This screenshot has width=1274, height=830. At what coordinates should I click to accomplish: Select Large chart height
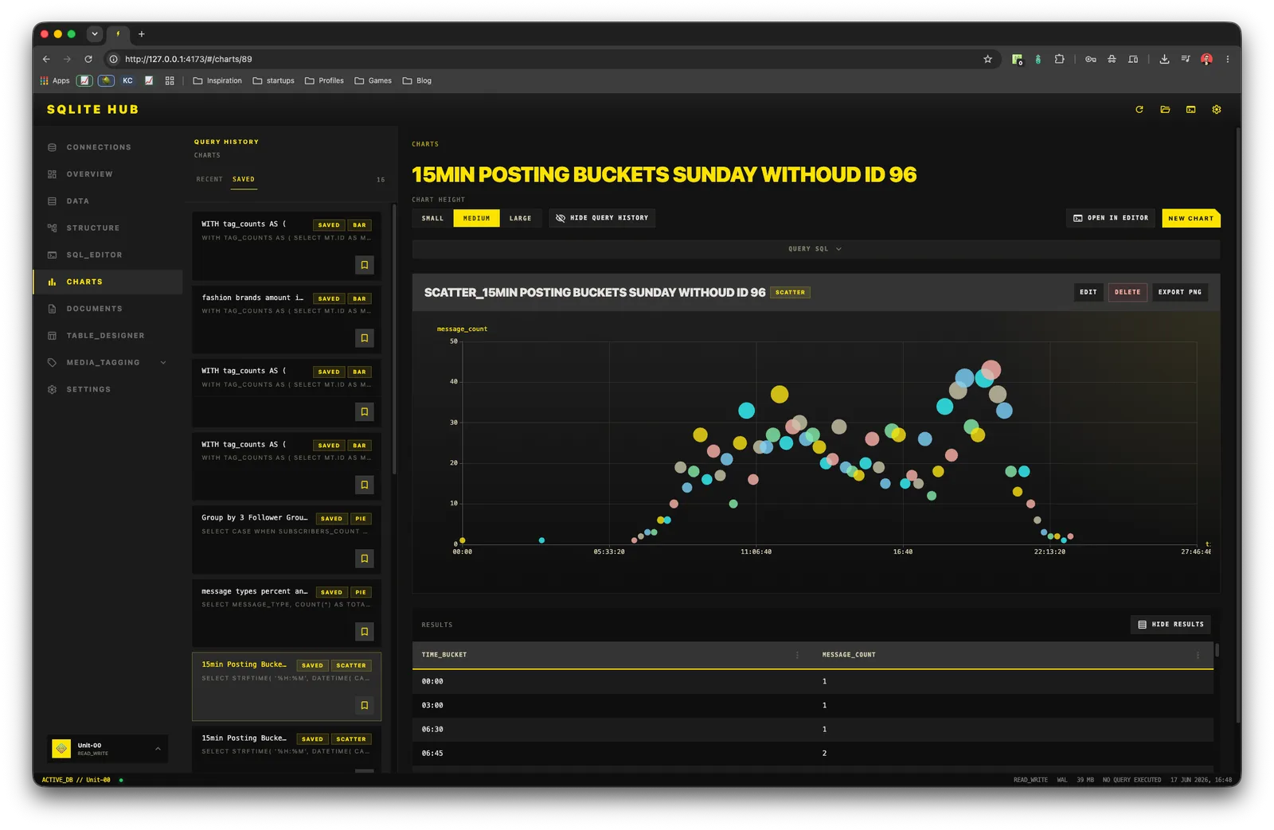521,218
